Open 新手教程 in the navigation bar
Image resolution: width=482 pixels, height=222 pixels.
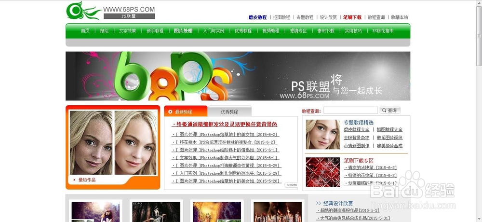coord(155,31)
